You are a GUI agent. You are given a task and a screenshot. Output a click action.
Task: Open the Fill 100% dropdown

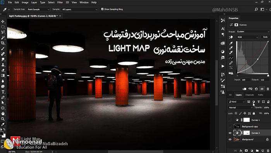(266, 113)
